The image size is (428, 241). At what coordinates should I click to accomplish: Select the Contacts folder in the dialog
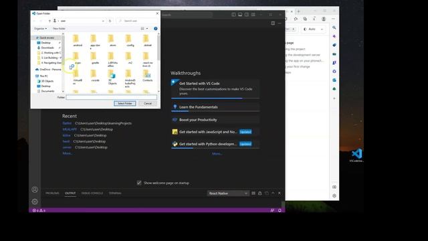click(147, 76)
